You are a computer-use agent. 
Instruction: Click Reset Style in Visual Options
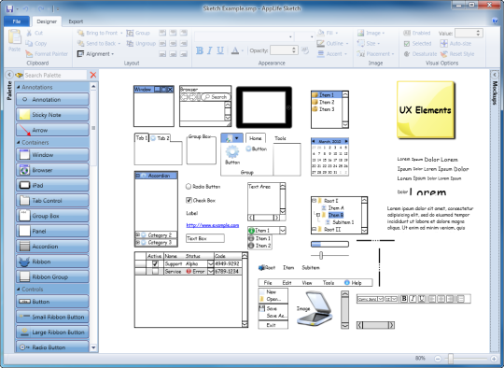pos(457,54)
